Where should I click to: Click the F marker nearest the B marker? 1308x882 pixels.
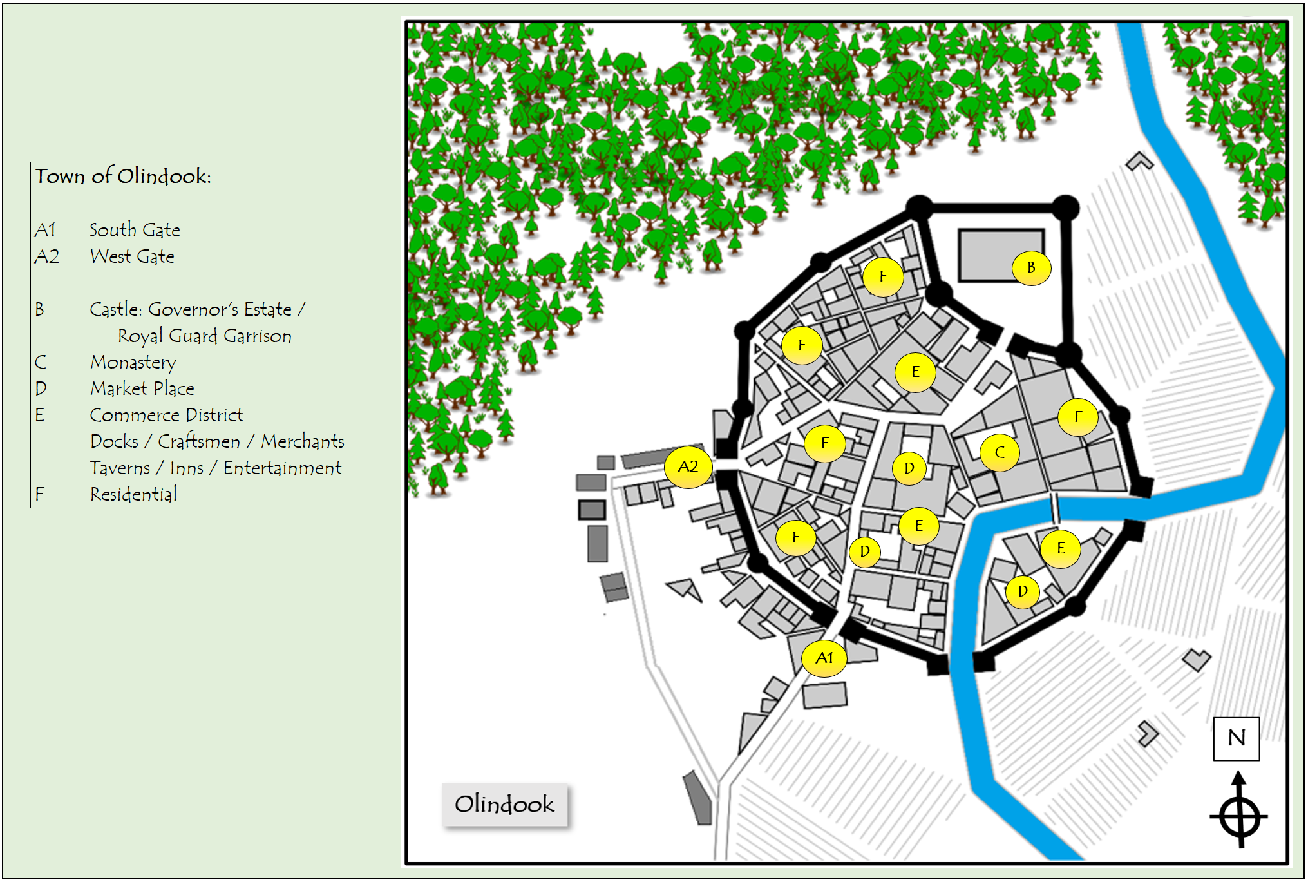point(883,276)
